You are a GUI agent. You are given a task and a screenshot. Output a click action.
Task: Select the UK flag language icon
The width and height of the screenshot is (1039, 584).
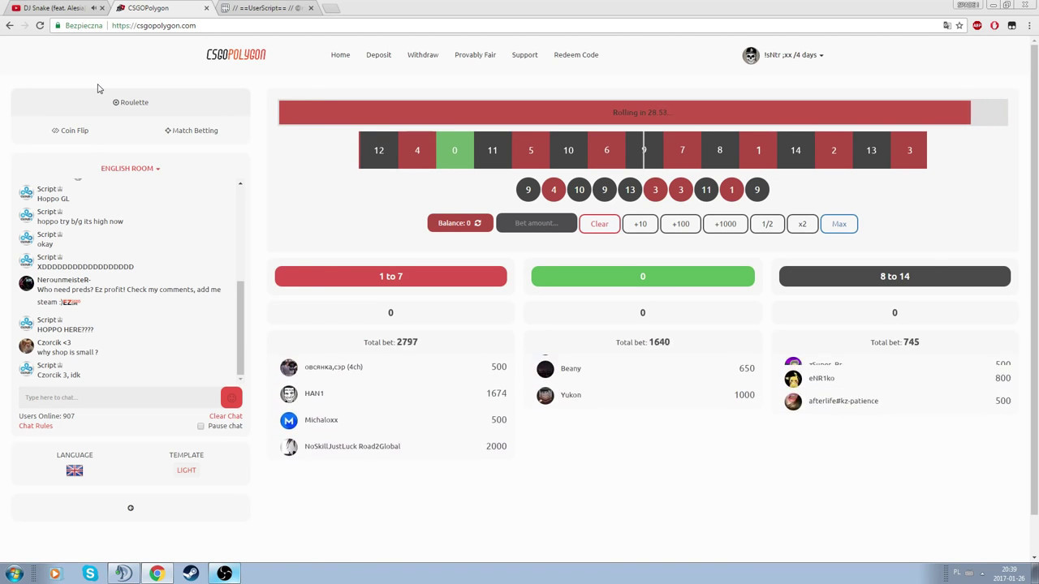(x=75, y=470)
